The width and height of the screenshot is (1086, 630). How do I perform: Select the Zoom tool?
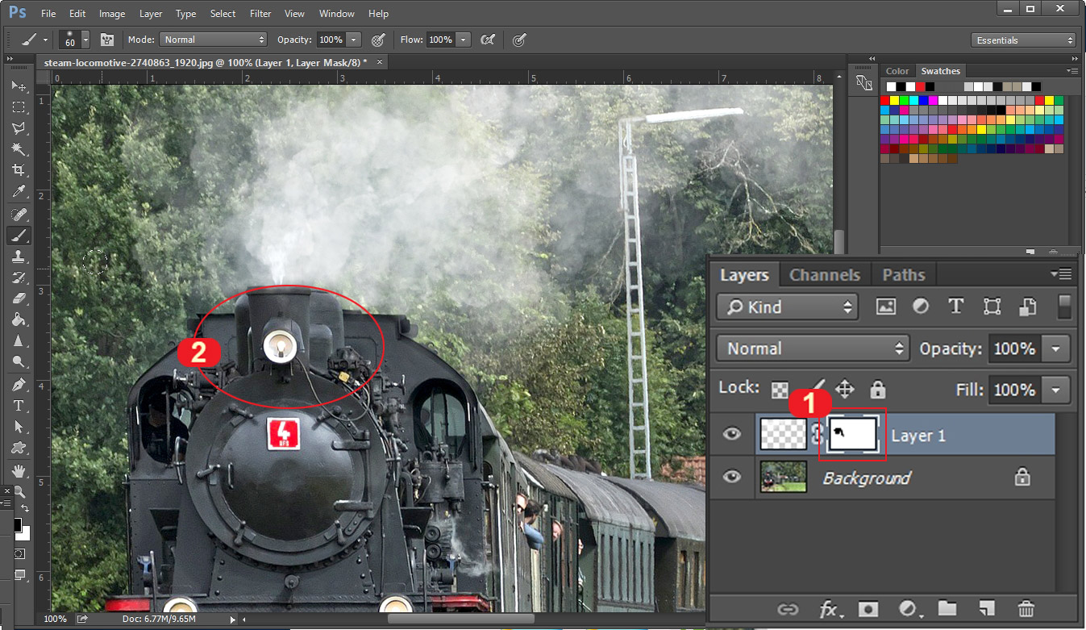pos(19,491)
